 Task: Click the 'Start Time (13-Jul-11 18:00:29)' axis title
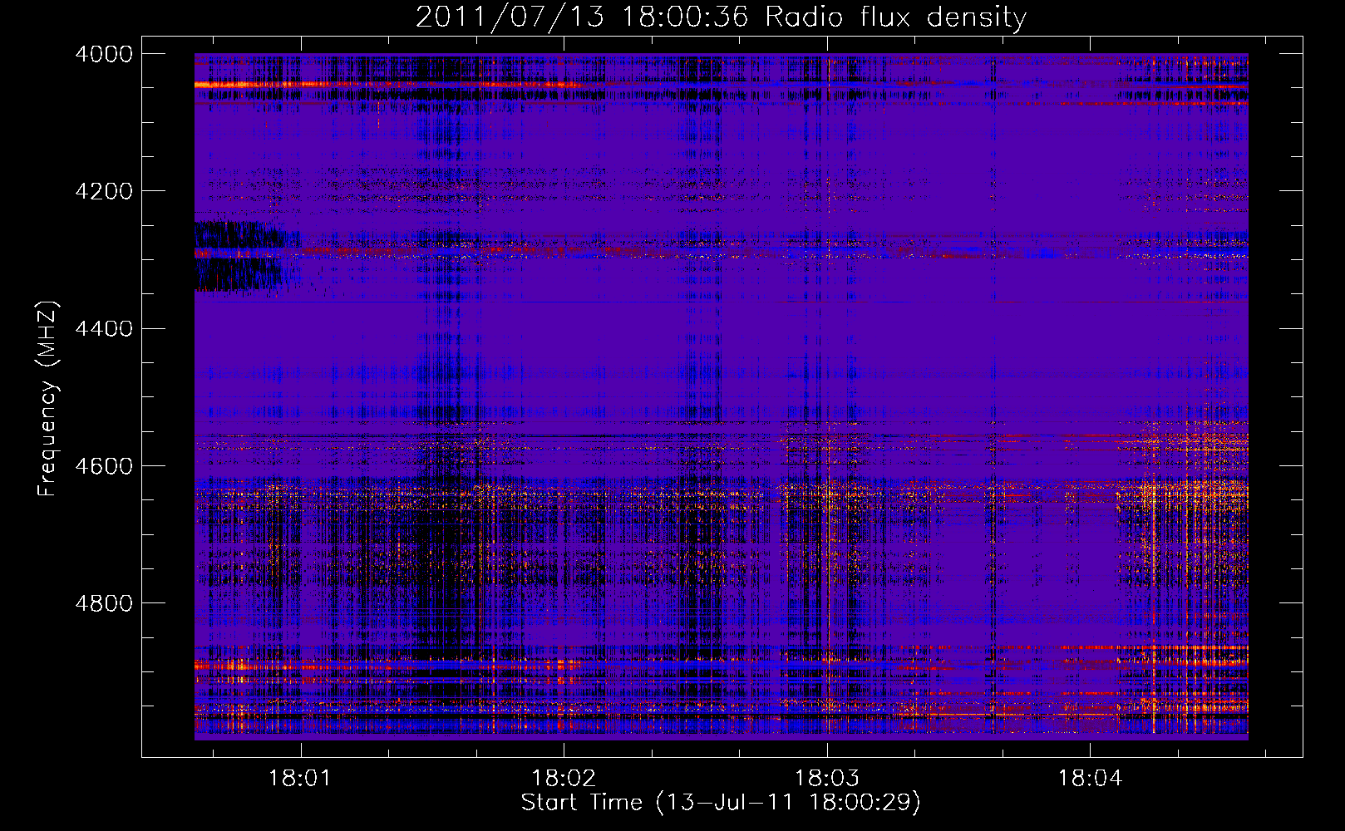pos(721,803)
